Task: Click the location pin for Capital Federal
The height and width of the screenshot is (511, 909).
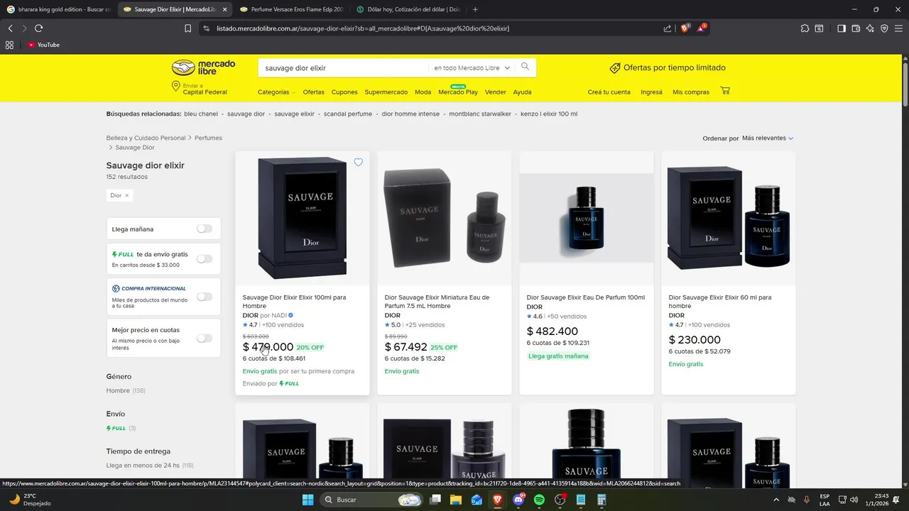Action: pyautogui.click(x=175, y=86)
